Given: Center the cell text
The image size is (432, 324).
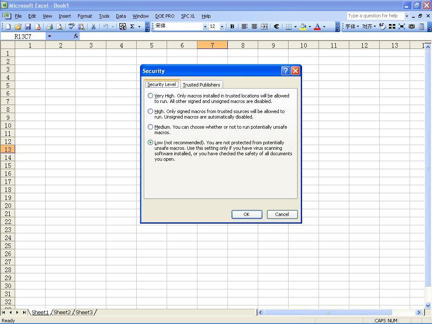Looking at the screenshot, I should pos(254,27).
